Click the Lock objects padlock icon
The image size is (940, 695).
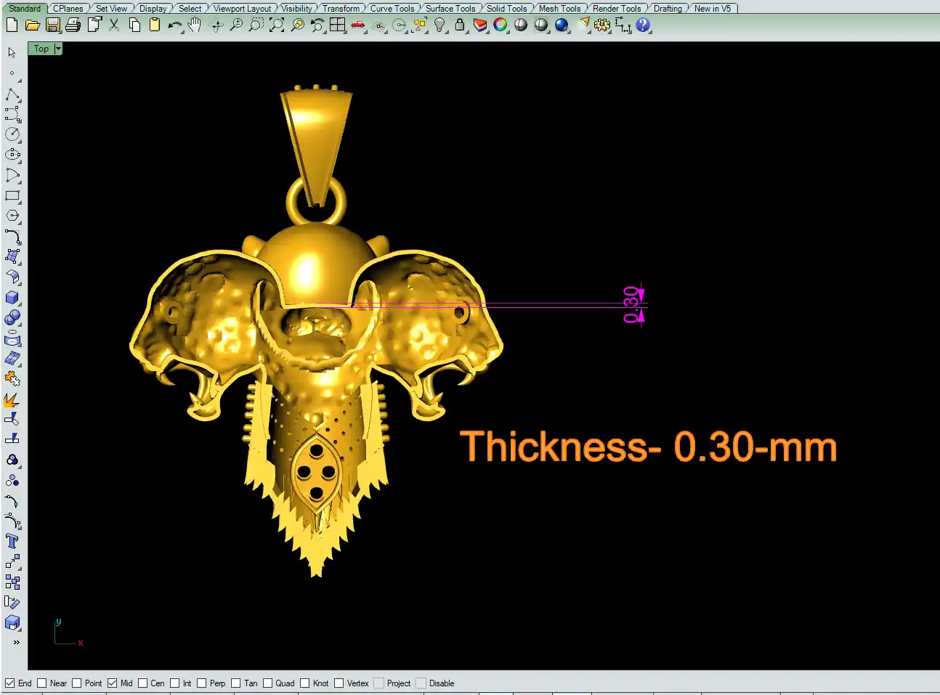[459, 25]
